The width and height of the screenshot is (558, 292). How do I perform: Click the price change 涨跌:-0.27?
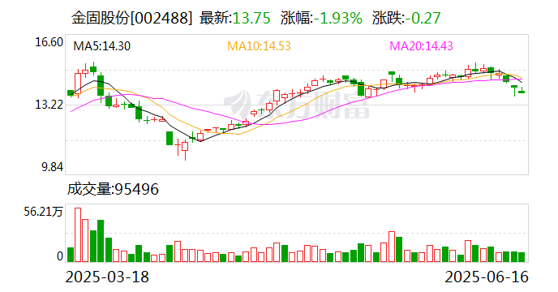point(407,18)
